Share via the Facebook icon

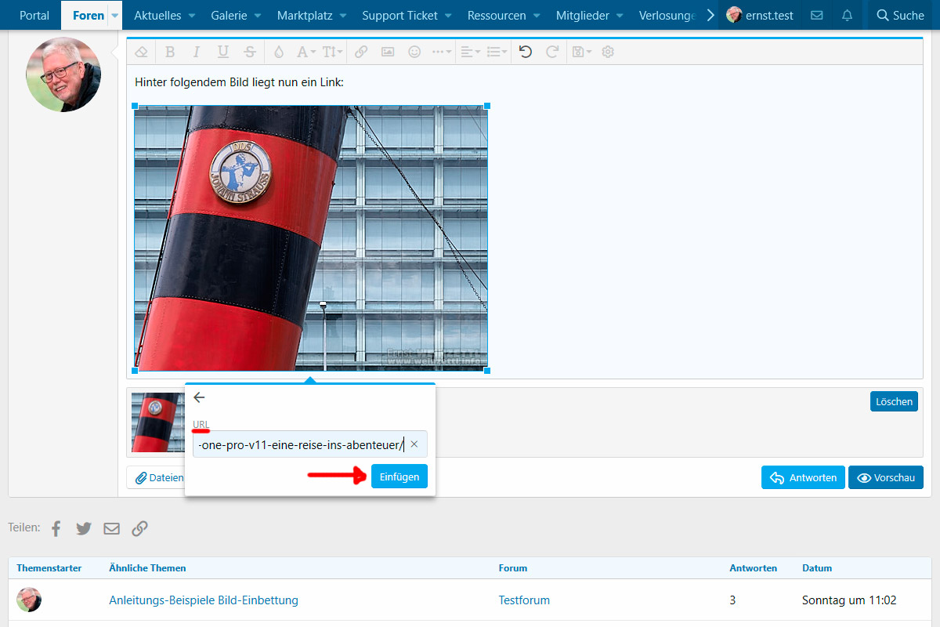click(x=56, y=529)
